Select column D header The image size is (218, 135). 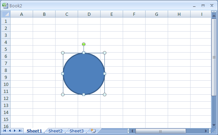89,14
